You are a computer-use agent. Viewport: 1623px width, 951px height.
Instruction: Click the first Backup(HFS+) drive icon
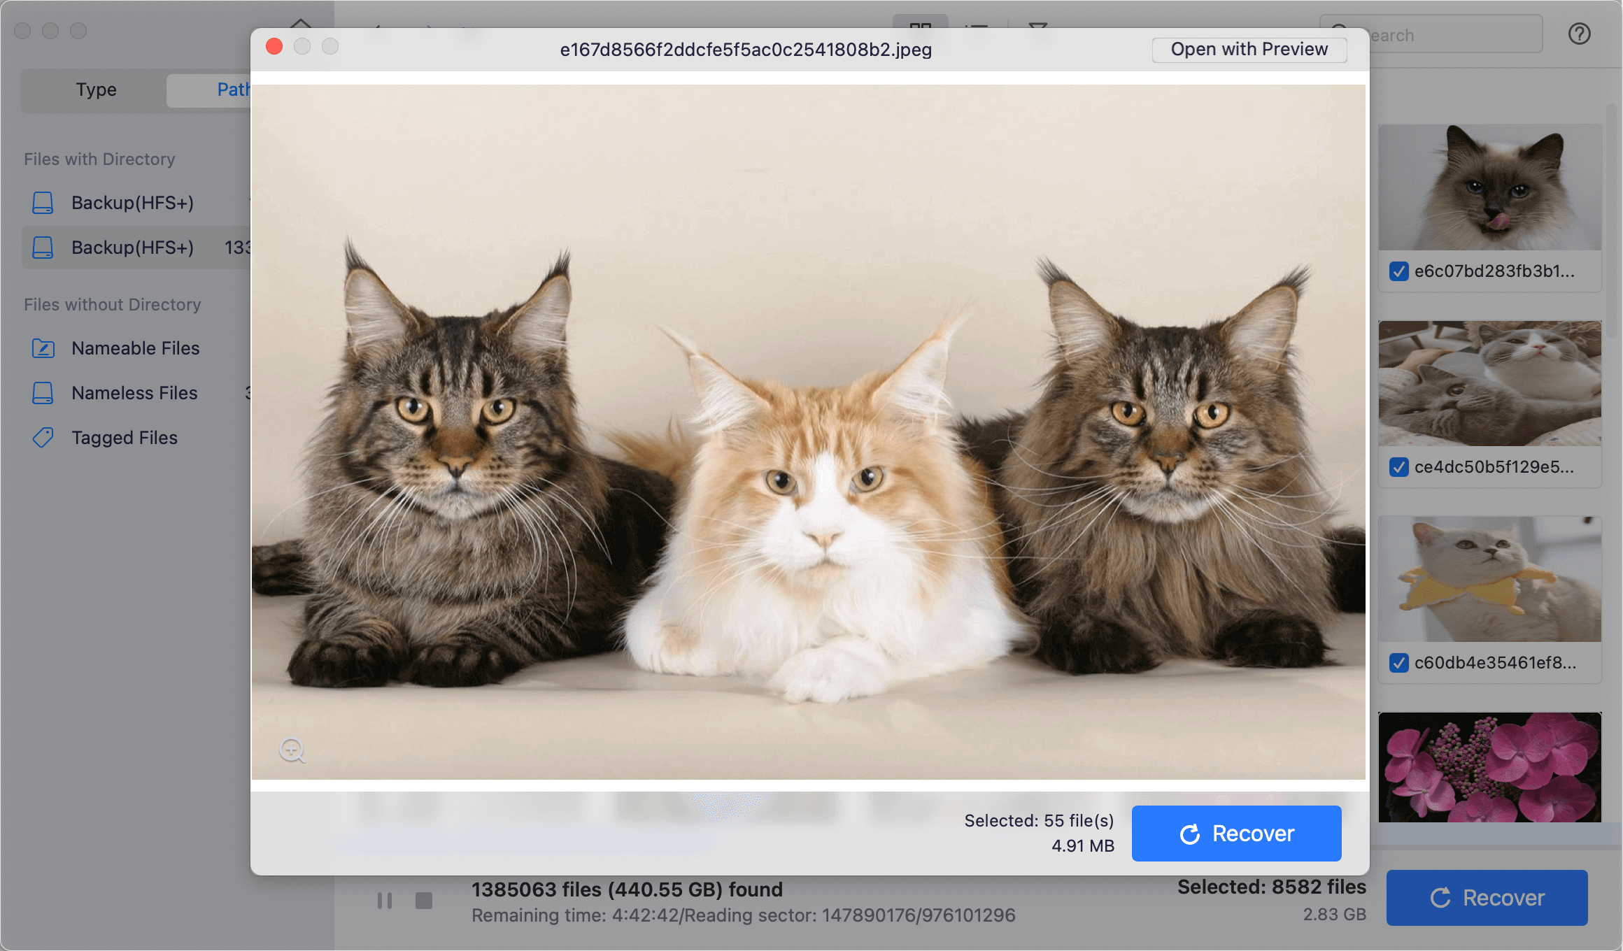coord(43,203)
